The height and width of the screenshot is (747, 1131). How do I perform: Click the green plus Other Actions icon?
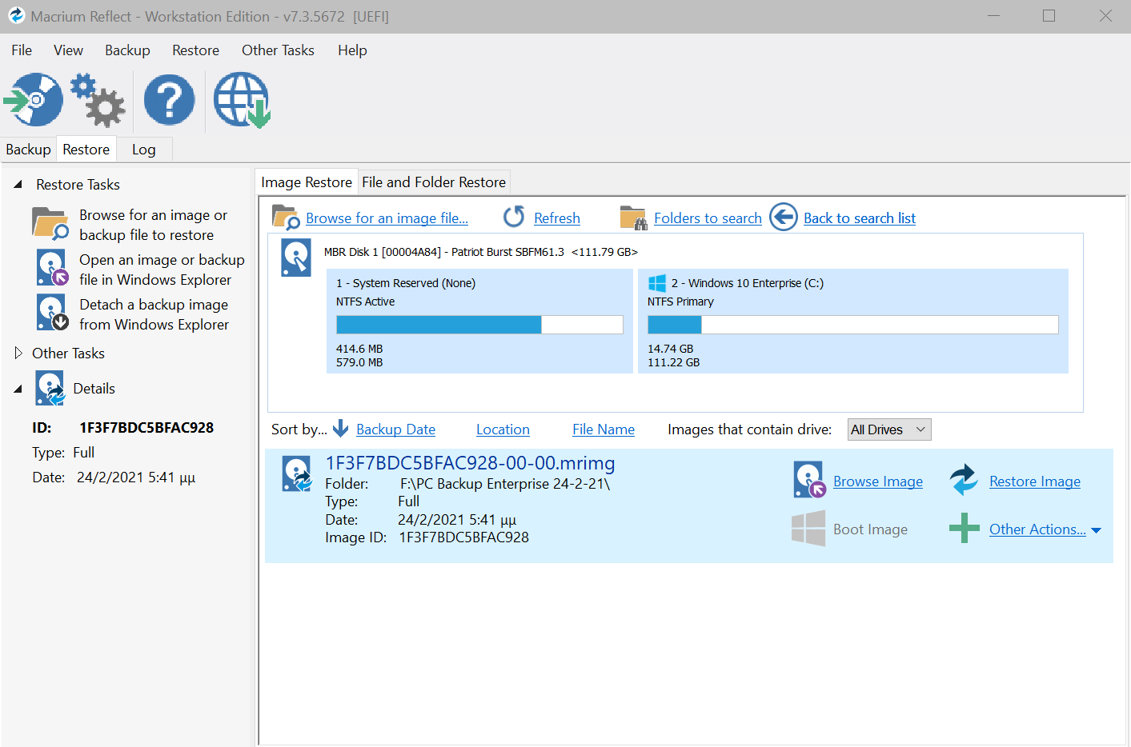point(965,528)
